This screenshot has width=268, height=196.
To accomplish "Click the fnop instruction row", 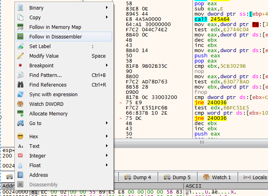I will pos(200,92).
